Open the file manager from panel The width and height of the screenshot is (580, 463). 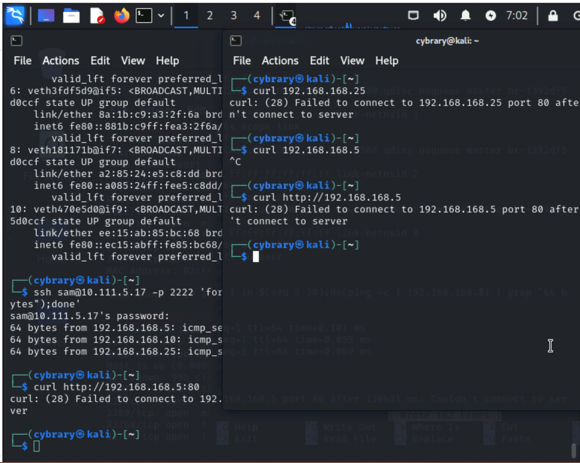(x=71, y=16)
